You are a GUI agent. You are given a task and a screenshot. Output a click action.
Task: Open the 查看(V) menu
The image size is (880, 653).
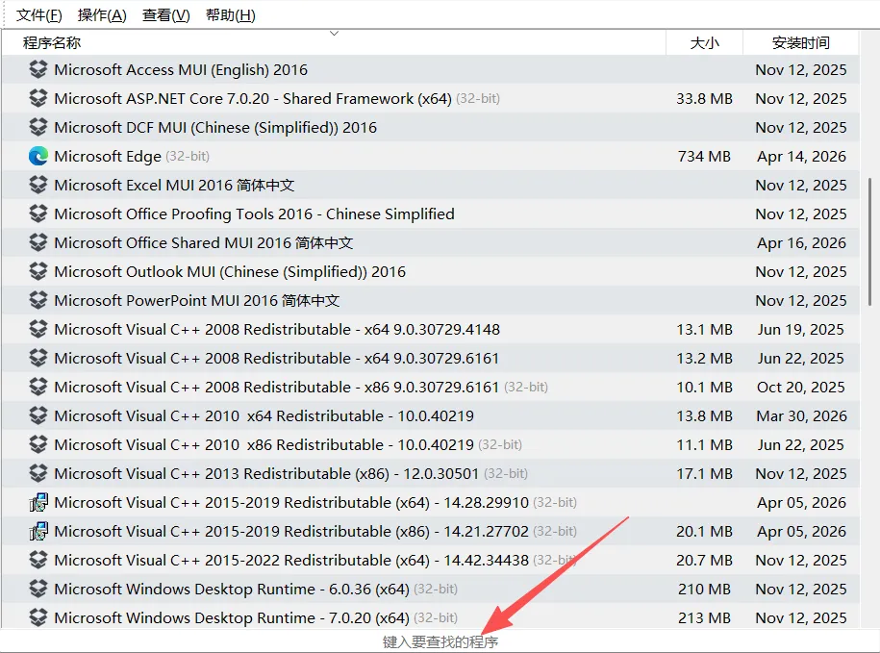click(166, 15)
